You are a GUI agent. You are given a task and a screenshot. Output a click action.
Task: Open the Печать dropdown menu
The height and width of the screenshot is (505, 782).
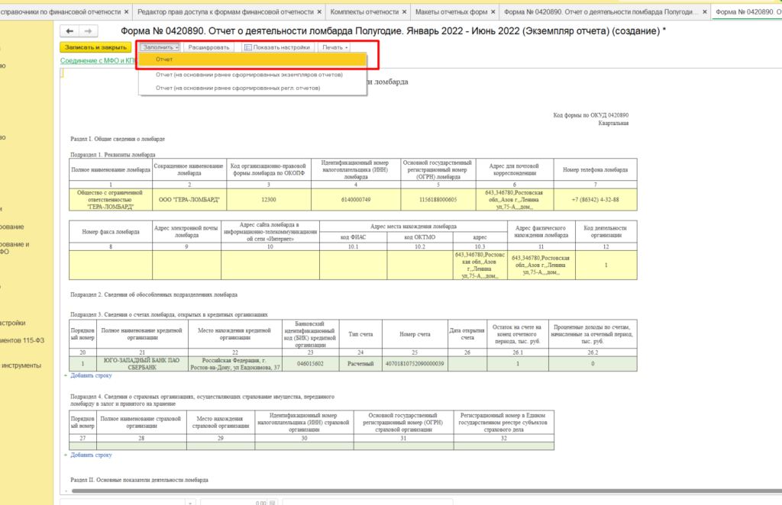pos(334,47)
